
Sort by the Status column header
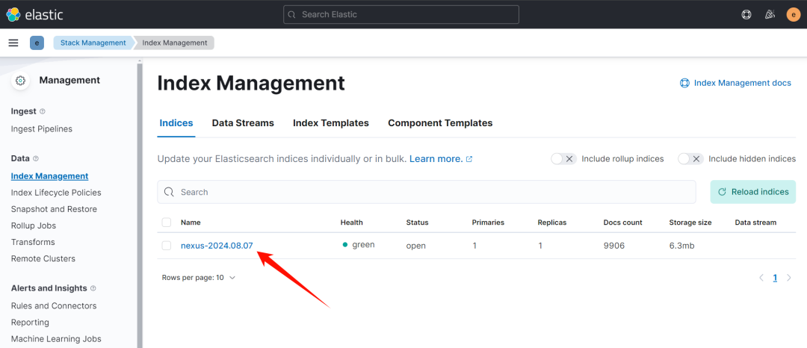coord(418,223)
